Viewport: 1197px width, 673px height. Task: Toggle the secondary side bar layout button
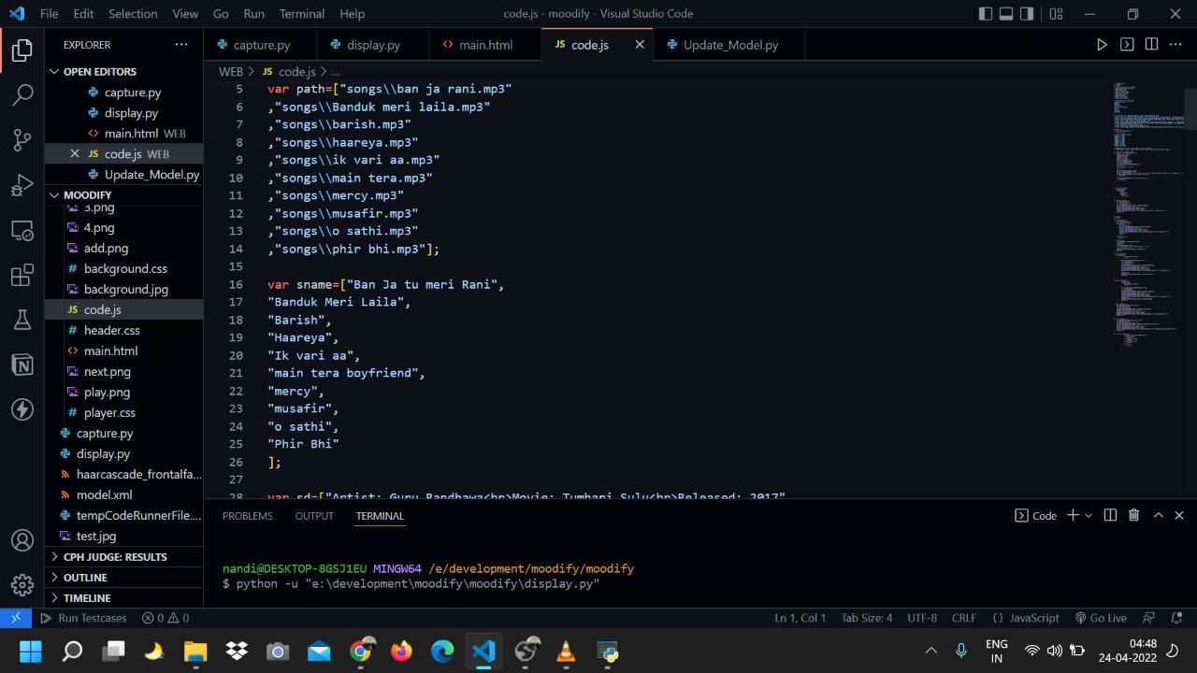pyautogui.click(x=1027, y=14)
